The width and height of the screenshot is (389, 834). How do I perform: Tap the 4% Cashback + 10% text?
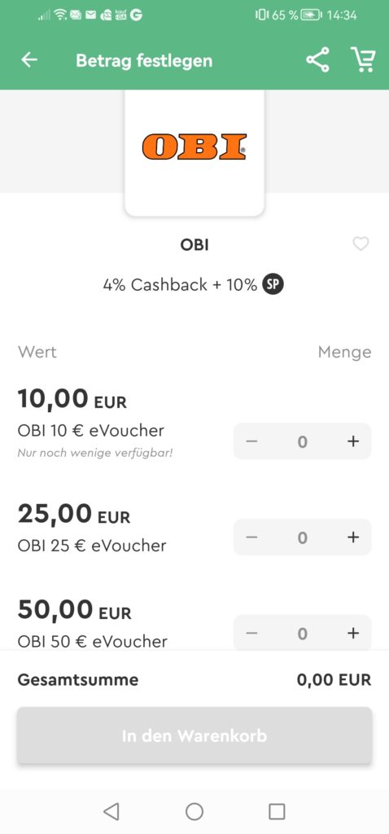coord(180,284)
